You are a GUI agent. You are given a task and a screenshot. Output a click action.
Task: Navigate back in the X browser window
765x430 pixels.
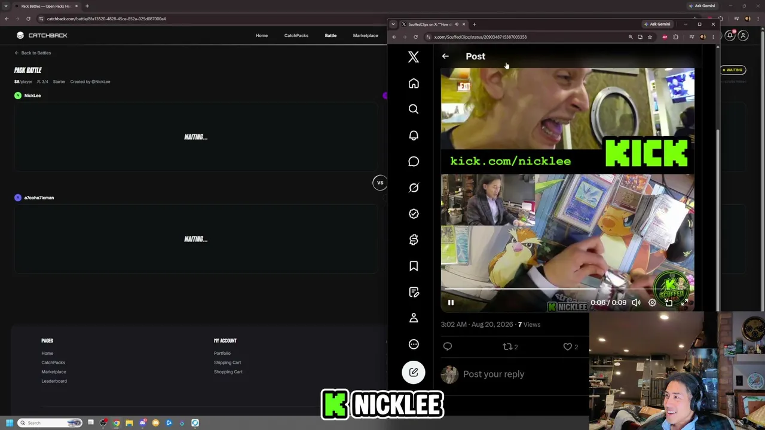coord(394,37)
